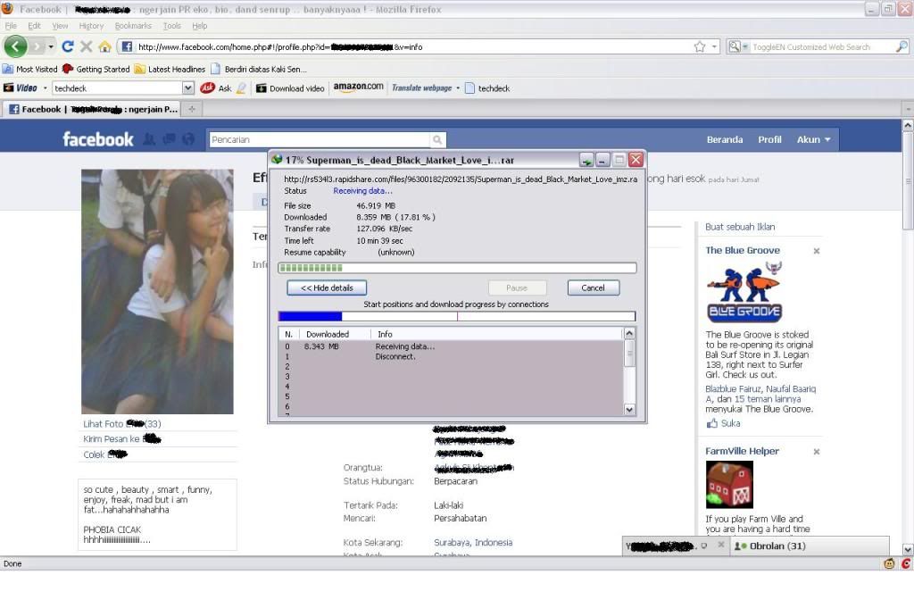Click the blue connections progress bar
The image size is (914, 600).
click(457, 316)
